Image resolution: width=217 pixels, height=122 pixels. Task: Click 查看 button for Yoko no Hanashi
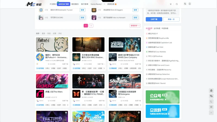(x=135, y=18)
